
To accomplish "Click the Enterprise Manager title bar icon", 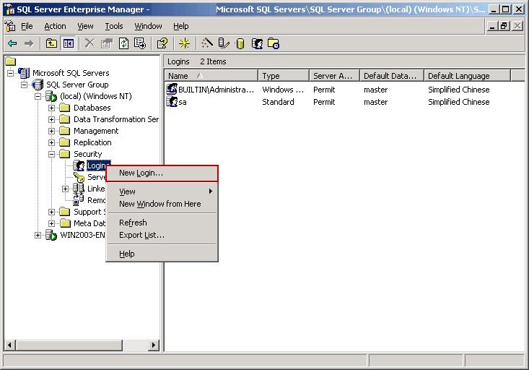I will 9,9.
